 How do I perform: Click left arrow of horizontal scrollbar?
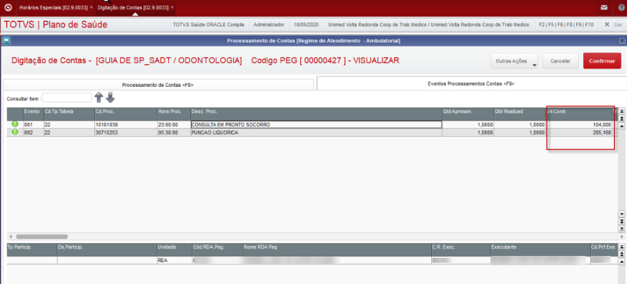coord(10,237)
